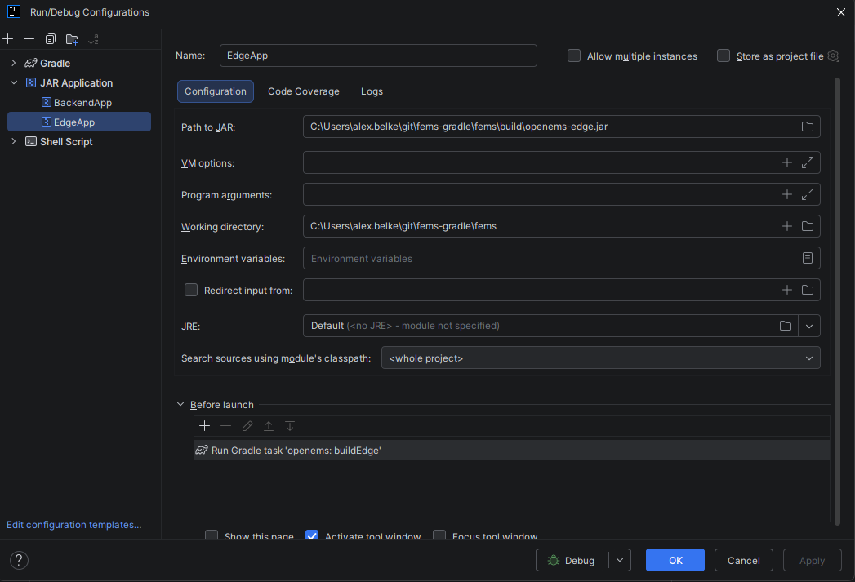Open the Logs tab

(372, 91)
